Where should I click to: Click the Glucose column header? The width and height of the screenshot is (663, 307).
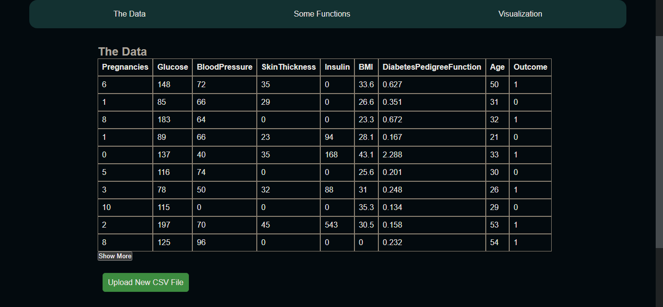172,67
